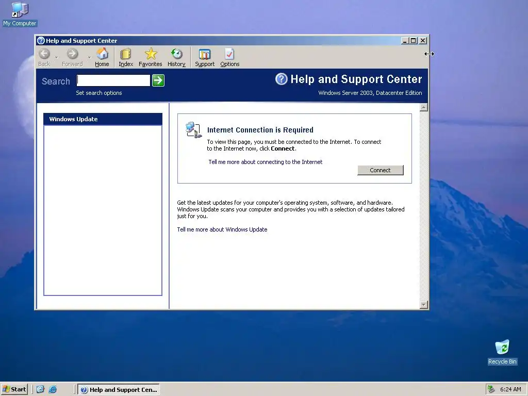The image size is (528, 396).
Task: Open the Start menu
Action: click(x=14, y=389)
